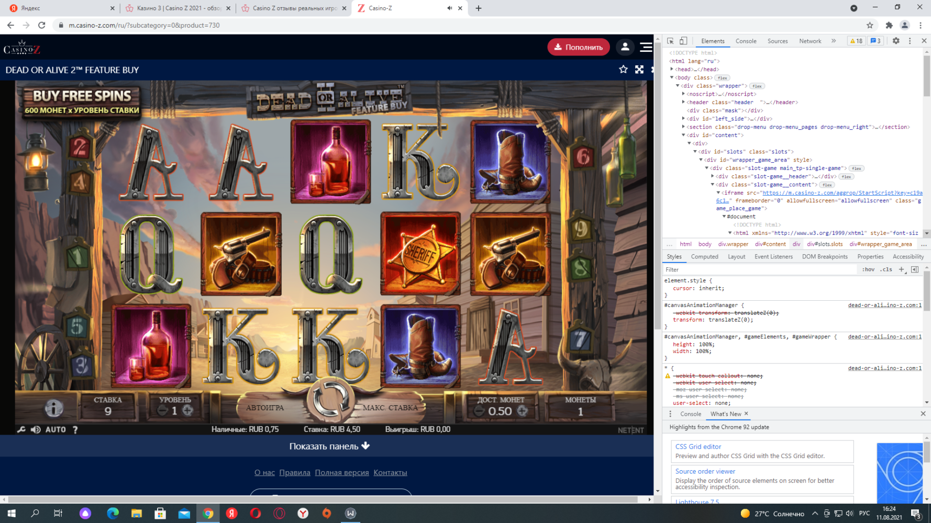The height and width of the screenshot is (523, 931).
Task: Switch to the Network tab in DevTools
Action: pos(810,41)
